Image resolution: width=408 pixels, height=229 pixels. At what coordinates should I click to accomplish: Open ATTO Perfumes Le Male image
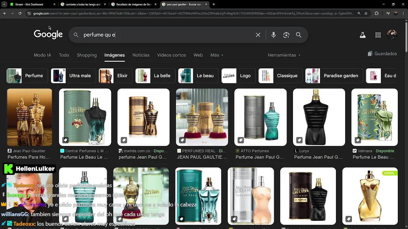[x=260, y=117]
